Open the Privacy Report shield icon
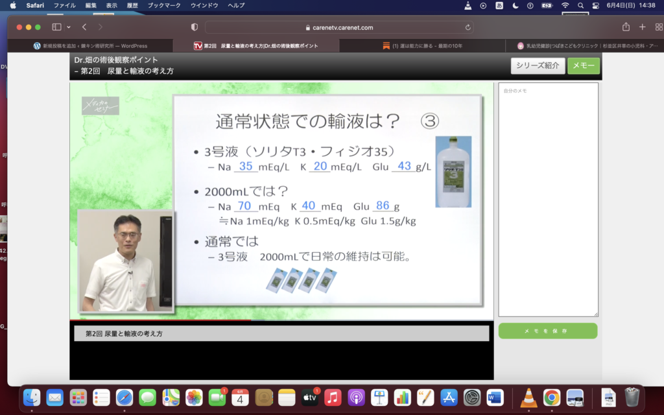 194,27
